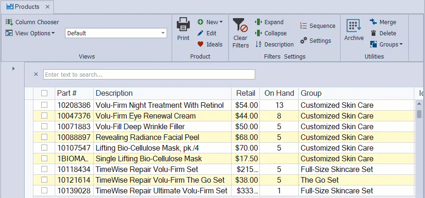Screen dimensions: 425x198
Task: Check the box for part 10139028
Action: [44, 191]
